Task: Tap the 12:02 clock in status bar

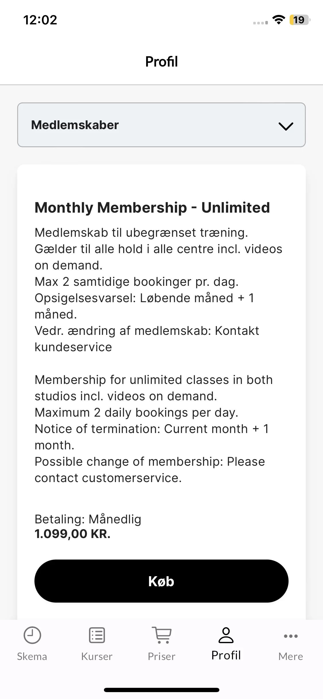Action: pos(40,20)
